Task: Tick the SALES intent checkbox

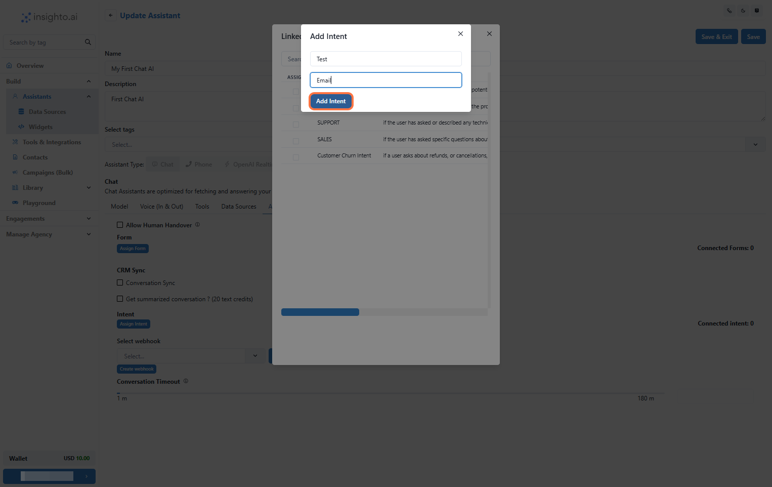Action: [x=296, y=141]
